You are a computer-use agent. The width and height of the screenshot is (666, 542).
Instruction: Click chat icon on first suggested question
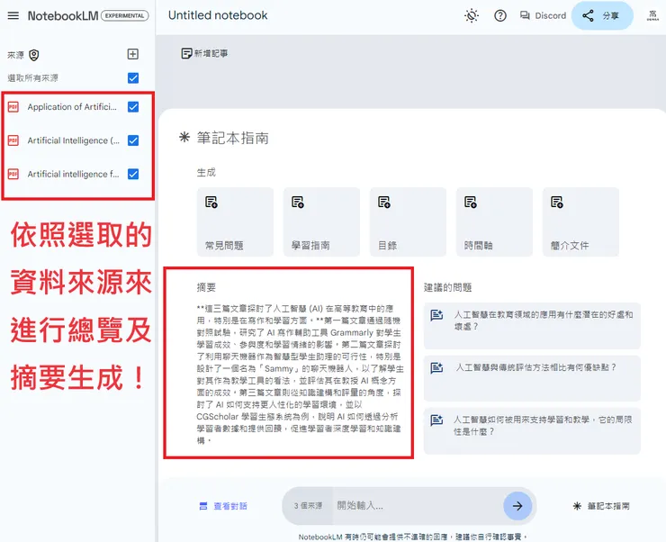(x=436, y=315)
